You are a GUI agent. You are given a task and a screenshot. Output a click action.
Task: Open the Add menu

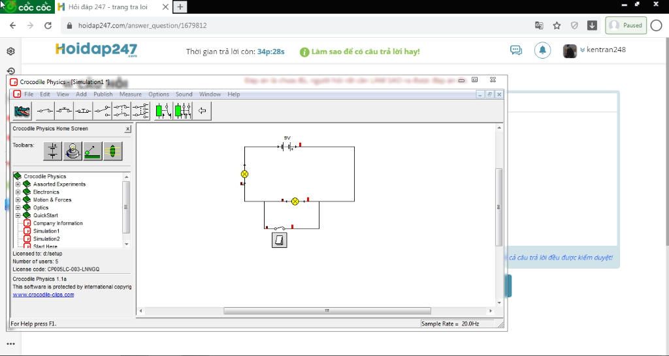81,94
